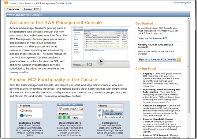This screenshot has height=139, width=197.
Task: Click the Create Snapshot button
Action: (69, 109)
